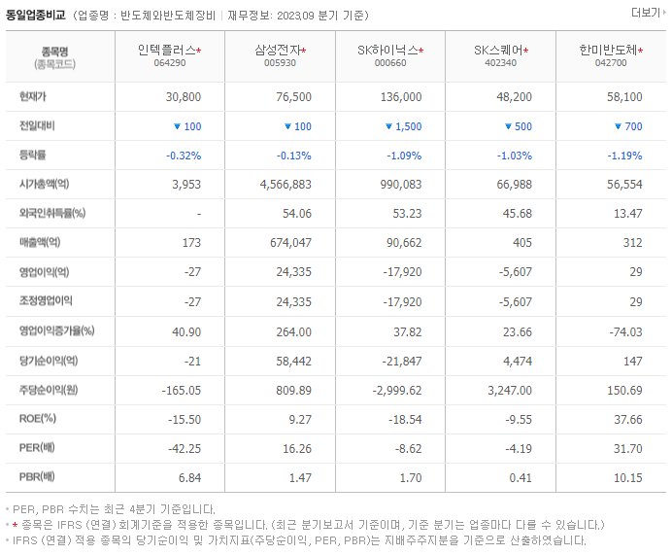Select the 동일업종비교 heading
Image resolution: width=672 pixels, height=555 pixels.
click(36, 16)
